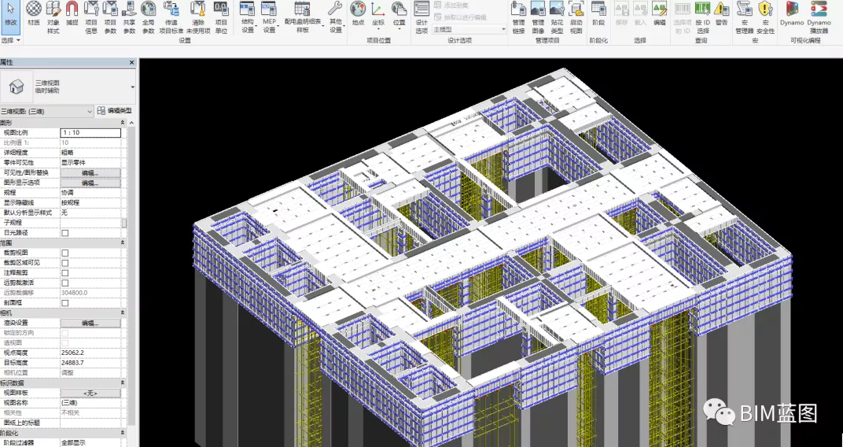
Task: Open 坐标 (Coordinates) dropdown
Action: tap(378, 17)
